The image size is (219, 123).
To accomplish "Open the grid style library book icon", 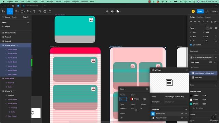I will point(211,62).
